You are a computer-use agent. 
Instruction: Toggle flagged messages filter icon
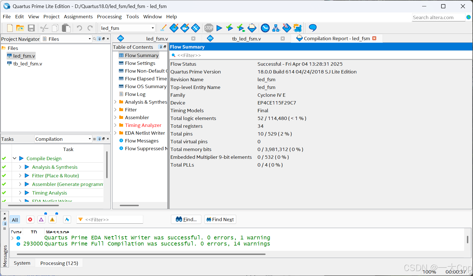click(x=67, y=219)
